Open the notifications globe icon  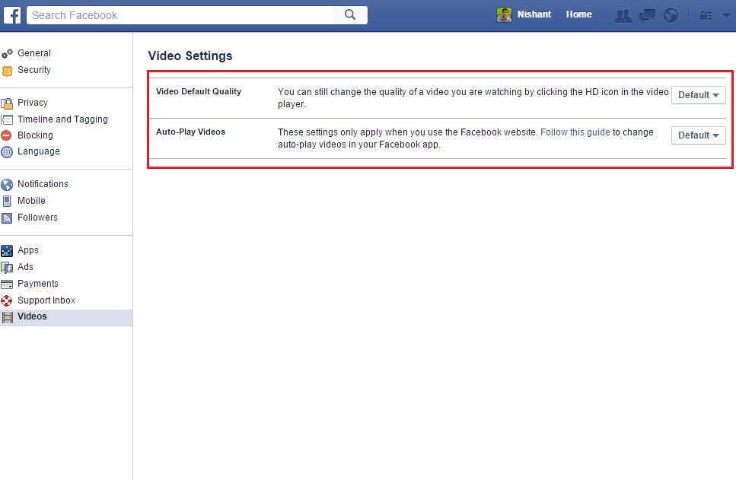(671, 15)
